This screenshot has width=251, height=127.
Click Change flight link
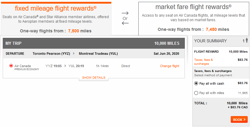(169, 66)
